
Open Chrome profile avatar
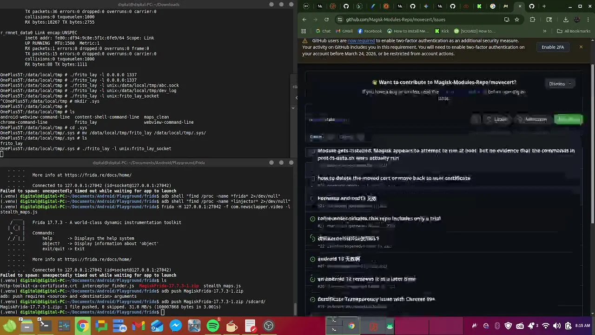click(x=577, y=20)
